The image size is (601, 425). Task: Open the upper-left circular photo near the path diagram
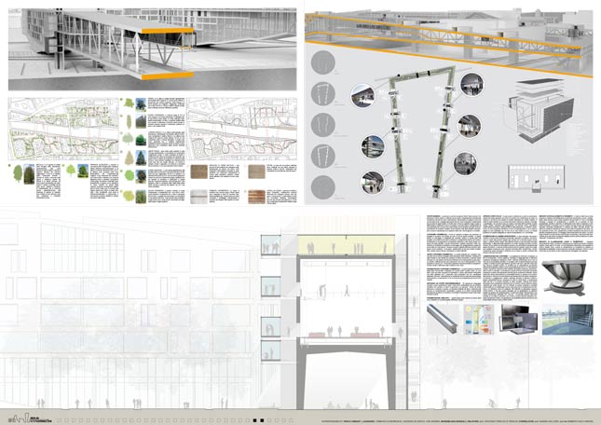(x=362, y=96)
